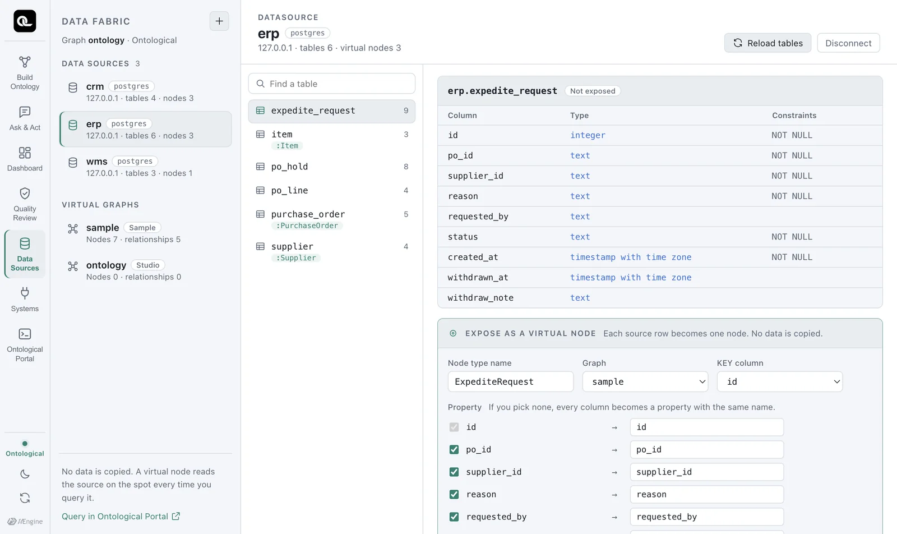897x534 pixels.
Task: Click the Disconnect button
Action: tap(848, 43)
